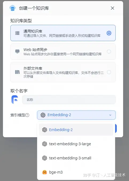The height and width of the screenshot is (181, 129).
Task: Click the monitor icon for Web 站点同步
Action: 17,51
